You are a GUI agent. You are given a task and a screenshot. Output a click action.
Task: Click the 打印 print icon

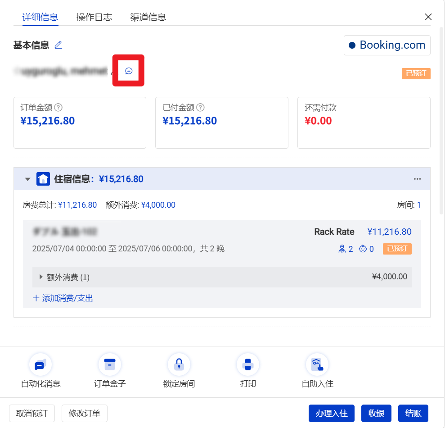point(248,364)
